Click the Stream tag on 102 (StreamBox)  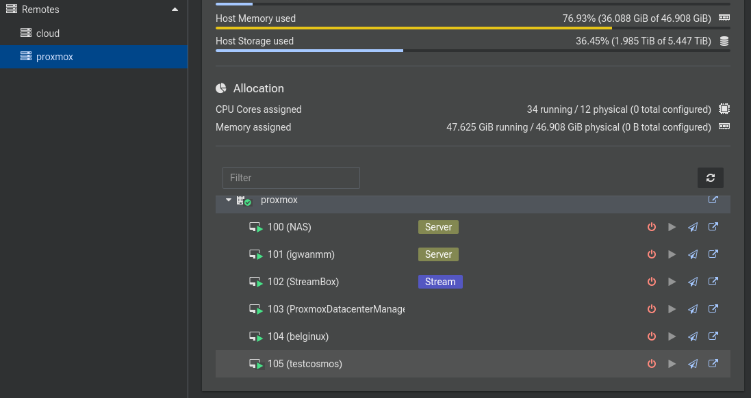440,281
